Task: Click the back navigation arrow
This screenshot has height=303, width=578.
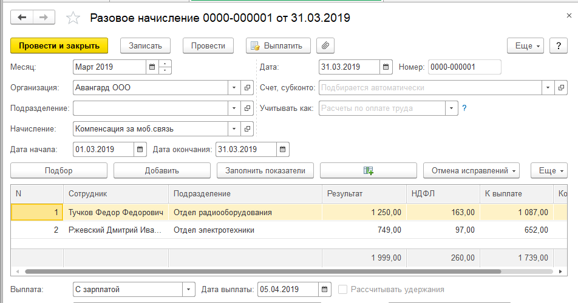Action: pyautogui.click(x=23, y=18)
